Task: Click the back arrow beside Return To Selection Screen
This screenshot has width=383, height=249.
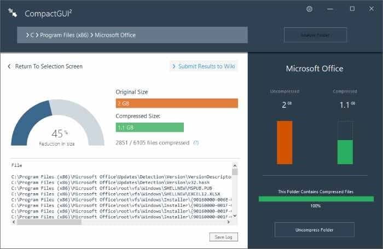Action: coord(9,66)
